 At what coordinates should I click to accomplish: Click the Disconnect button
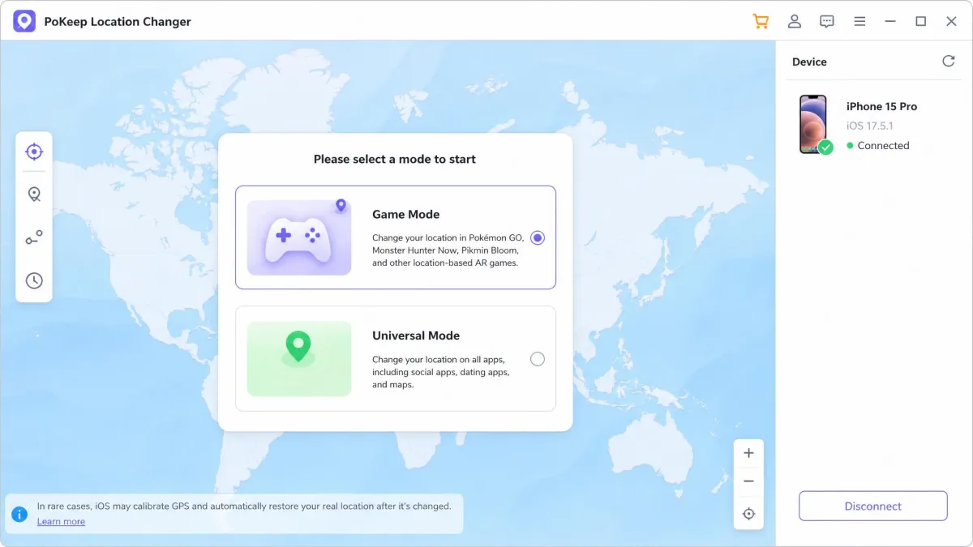pyautogui.click(x=873, y=506)
